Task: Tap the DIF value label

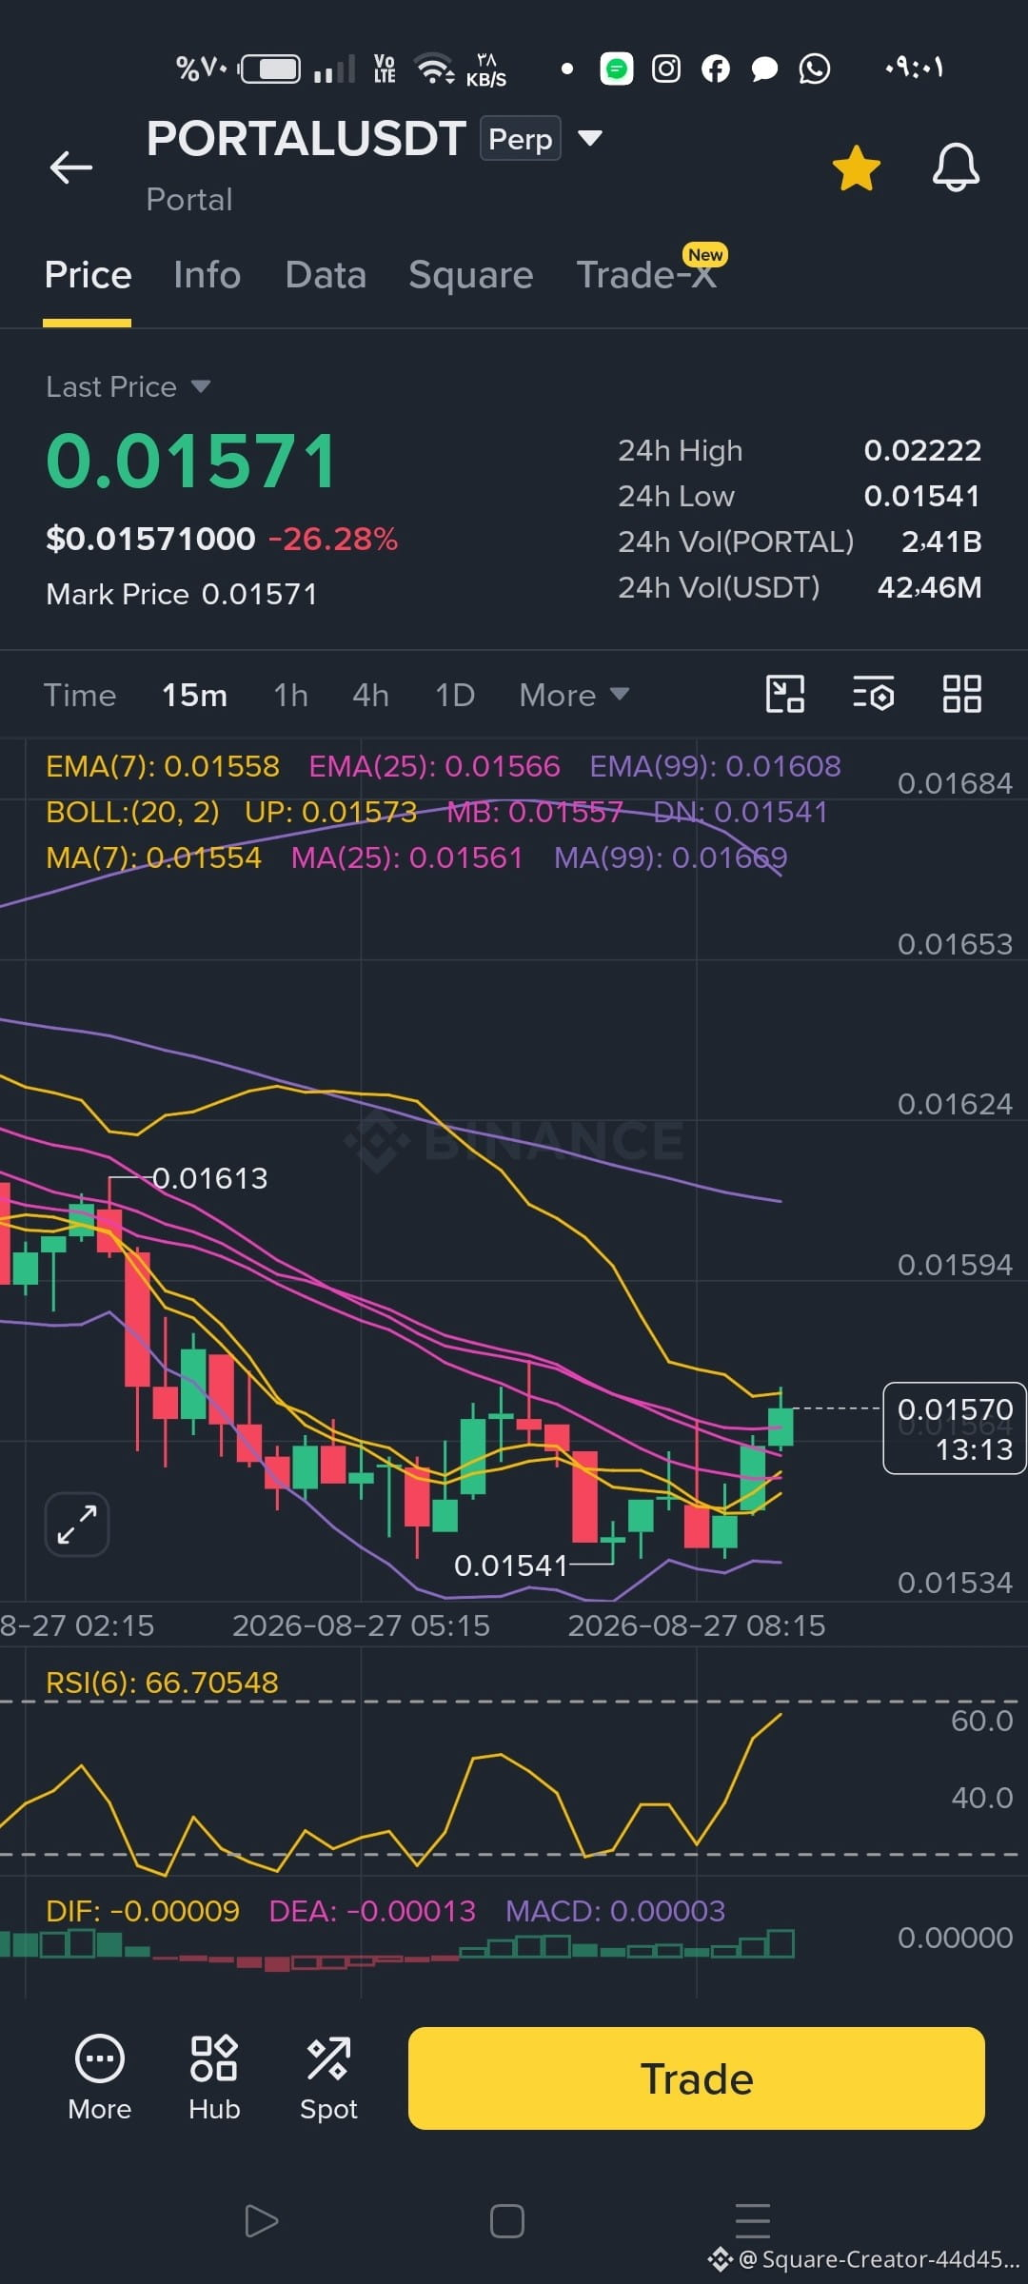Action: pyautogui.click(x=143, y=1911)
